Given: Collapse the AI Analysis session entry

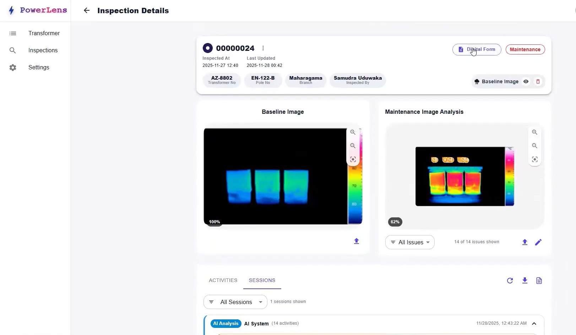Looking at the screenshot, I should click(x=534, y=324).
